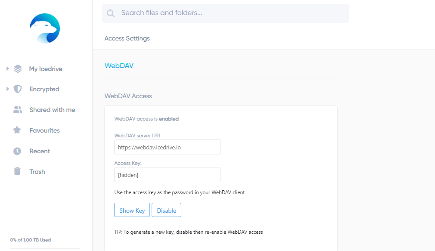Open the Recent files list
The height and width of the screenshot is (251, 435).
coord(40,151)
